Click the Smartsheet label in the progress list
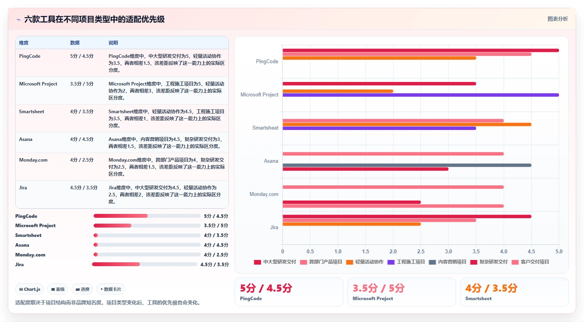The image size is (584, 322). [28, 235]
